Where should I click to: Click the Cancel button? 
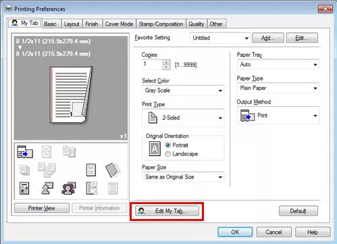click(274, 232)
